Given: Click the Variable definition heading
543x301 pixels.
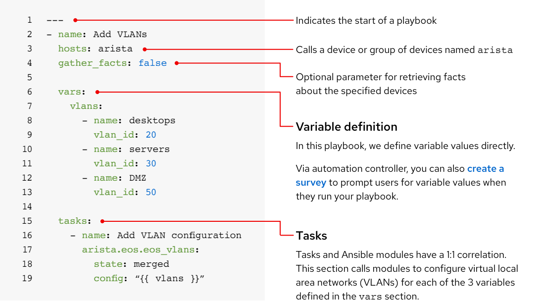Looking at the screenshot, I should point(346,127).
